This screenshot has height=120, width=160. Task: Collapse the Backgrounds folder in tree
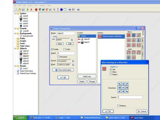[15, 34]
